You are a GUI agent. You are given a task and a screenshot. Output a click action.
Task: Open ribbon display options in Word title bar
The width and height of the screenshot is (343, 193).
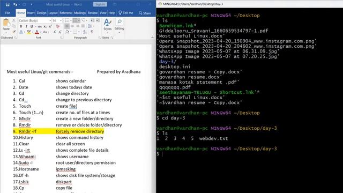pyautogui.click(x=115, y=4)
